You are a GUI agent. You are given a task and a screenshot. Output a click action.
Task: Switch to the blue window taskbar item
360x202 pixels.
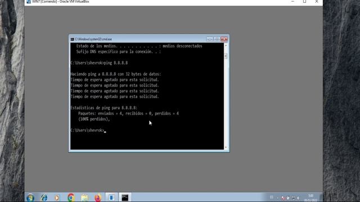(x=111, y=198)
